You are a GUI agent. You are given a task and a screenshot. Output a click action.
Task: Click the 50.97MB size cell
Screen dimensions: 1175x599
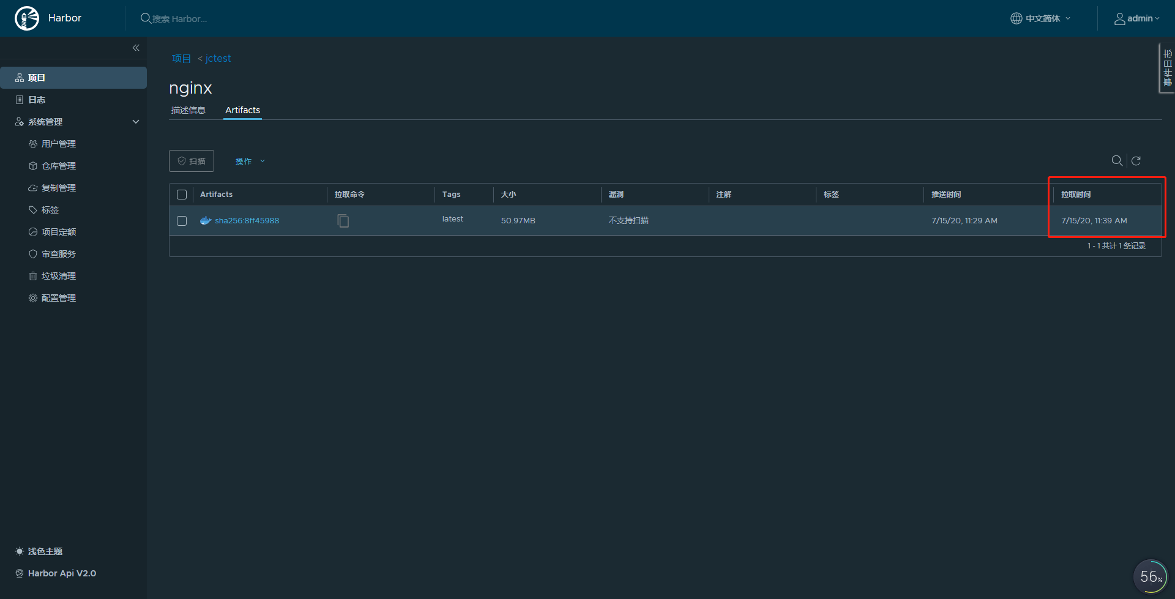(518, 221)
